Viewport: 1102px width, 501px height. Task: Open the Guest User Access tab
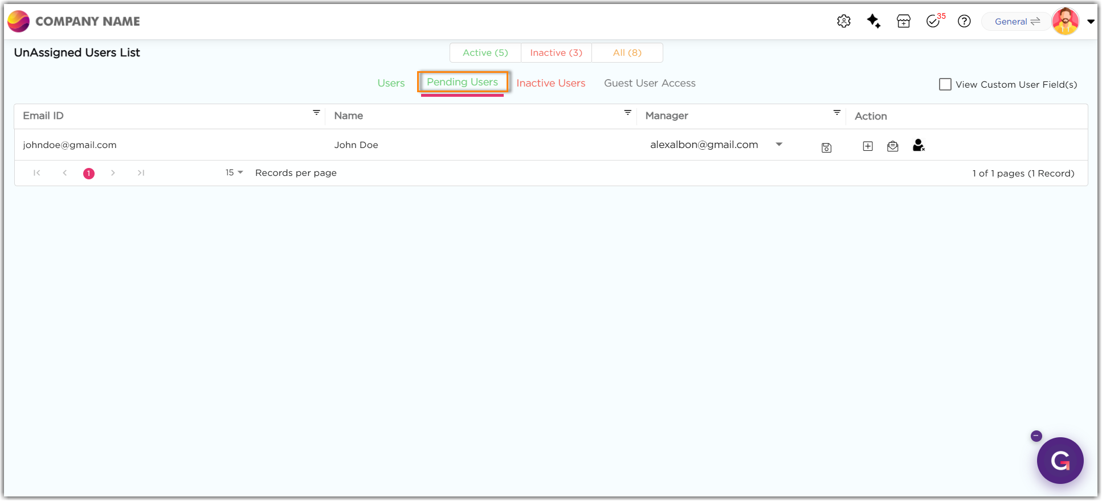coord(650,83)
